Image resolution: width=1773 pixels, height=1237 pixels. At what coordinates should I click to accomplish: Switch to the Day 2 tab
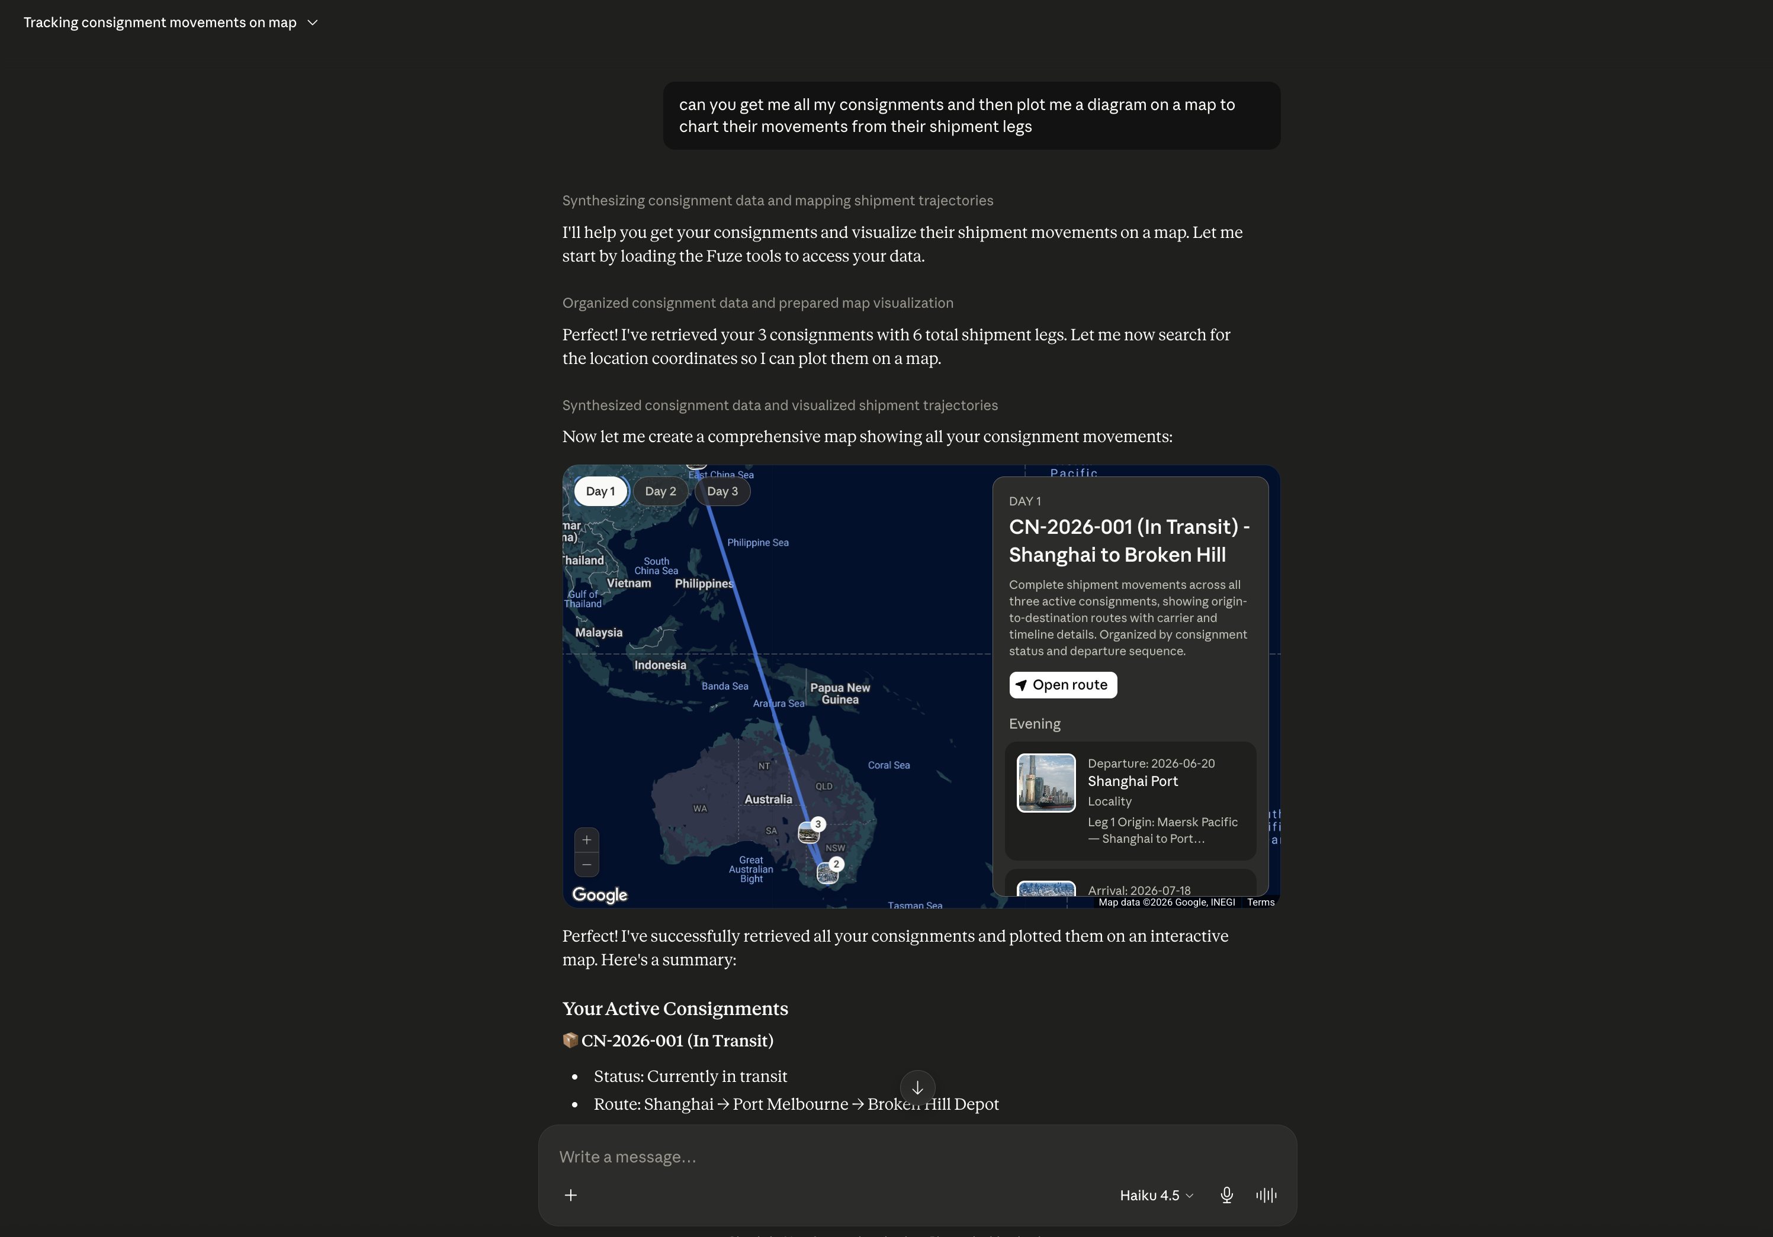660,491
